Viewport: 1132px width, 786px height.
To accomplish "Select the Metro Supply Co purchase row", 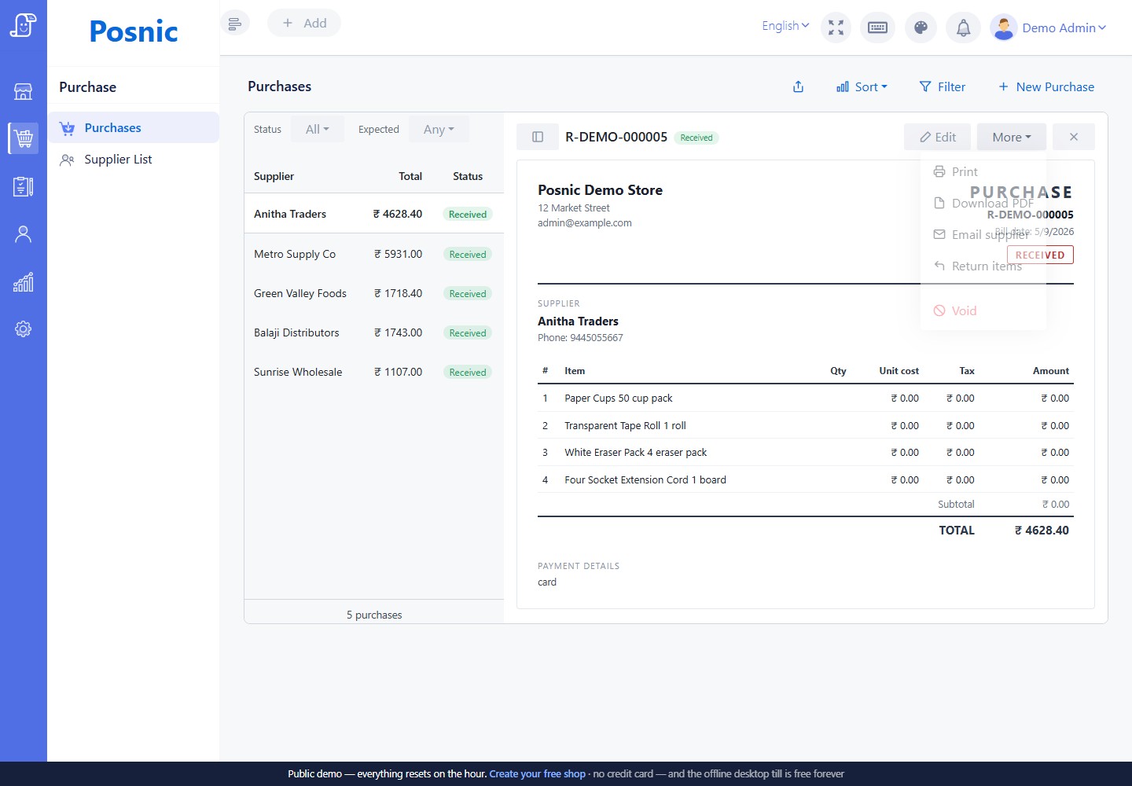I will point(374,254).
